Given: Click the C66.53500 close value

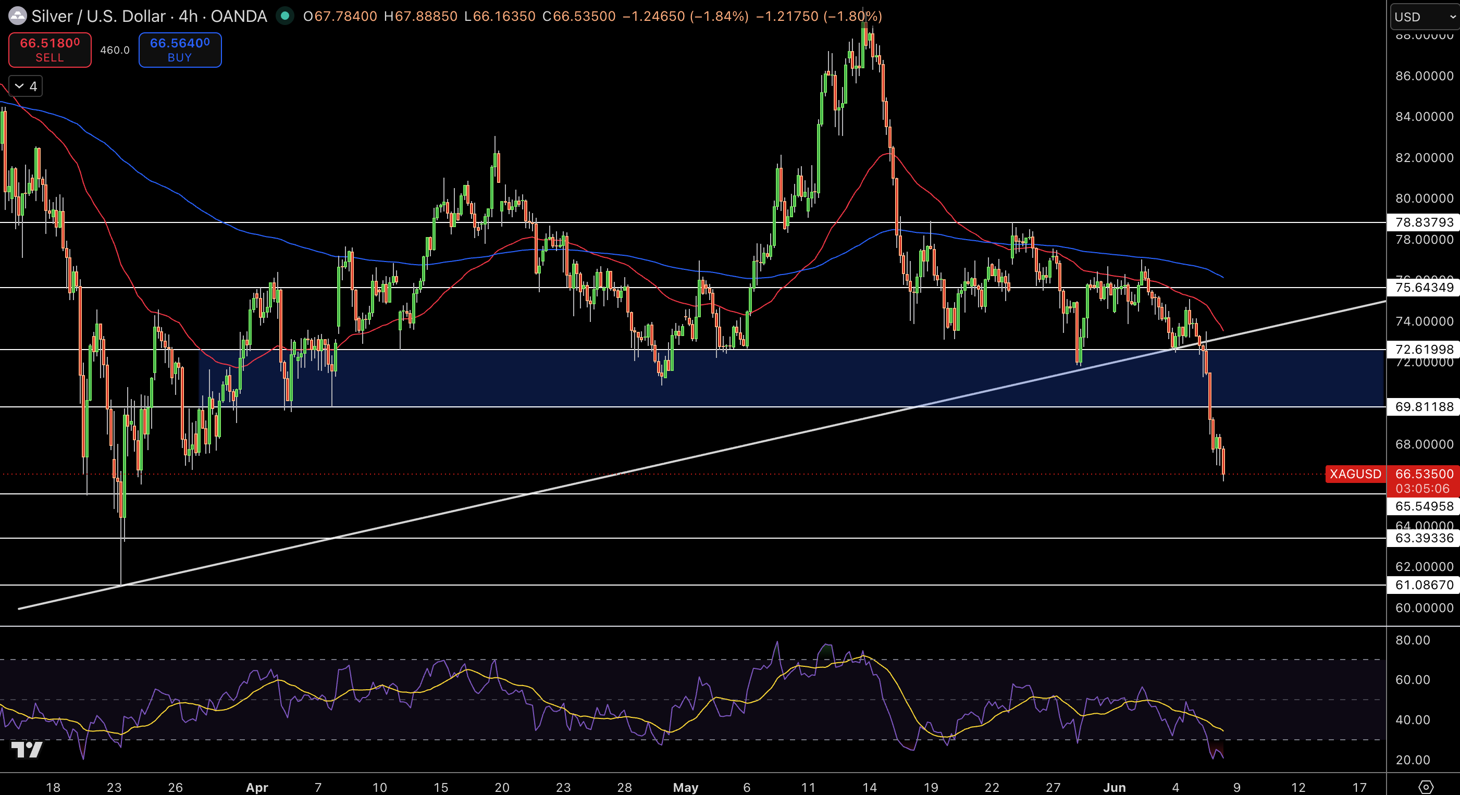Looking at the screenshot, I should pyautogui.click(x=579, y=16).
